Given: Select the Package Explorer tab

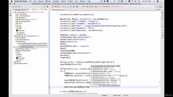Looking at the screenshot, I should (x=21, y=10).
